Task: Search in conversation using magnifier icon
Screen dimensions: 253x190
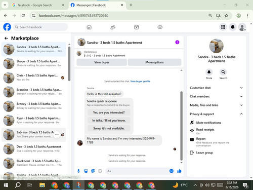Action: tap(223, 72)
